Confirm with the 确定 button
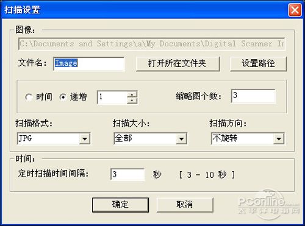 (120, 205)
